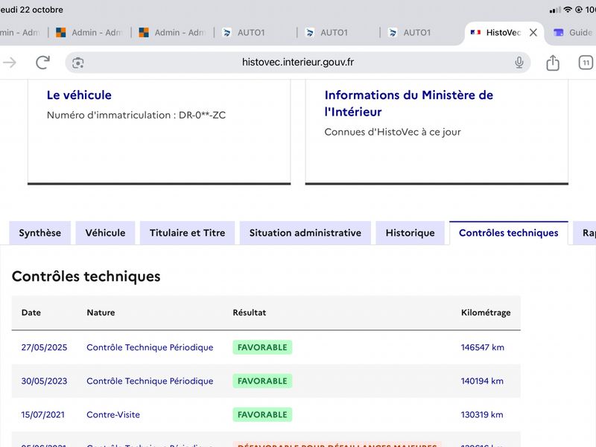Show all open tabs counter icon
Screen dimensions: 596x447
pyautogui.click(x=586, y=63)
